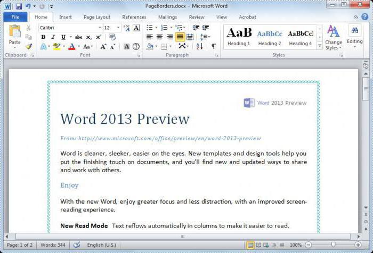
Task: Sort text with the A-Z icon
Action: click(200, 46)
